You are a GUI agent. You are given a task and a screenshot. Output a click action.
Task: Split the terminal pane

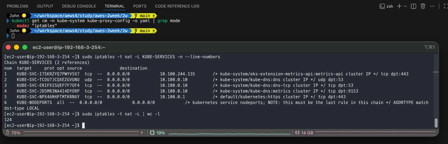pyautogui.click(x=413, y=6)
